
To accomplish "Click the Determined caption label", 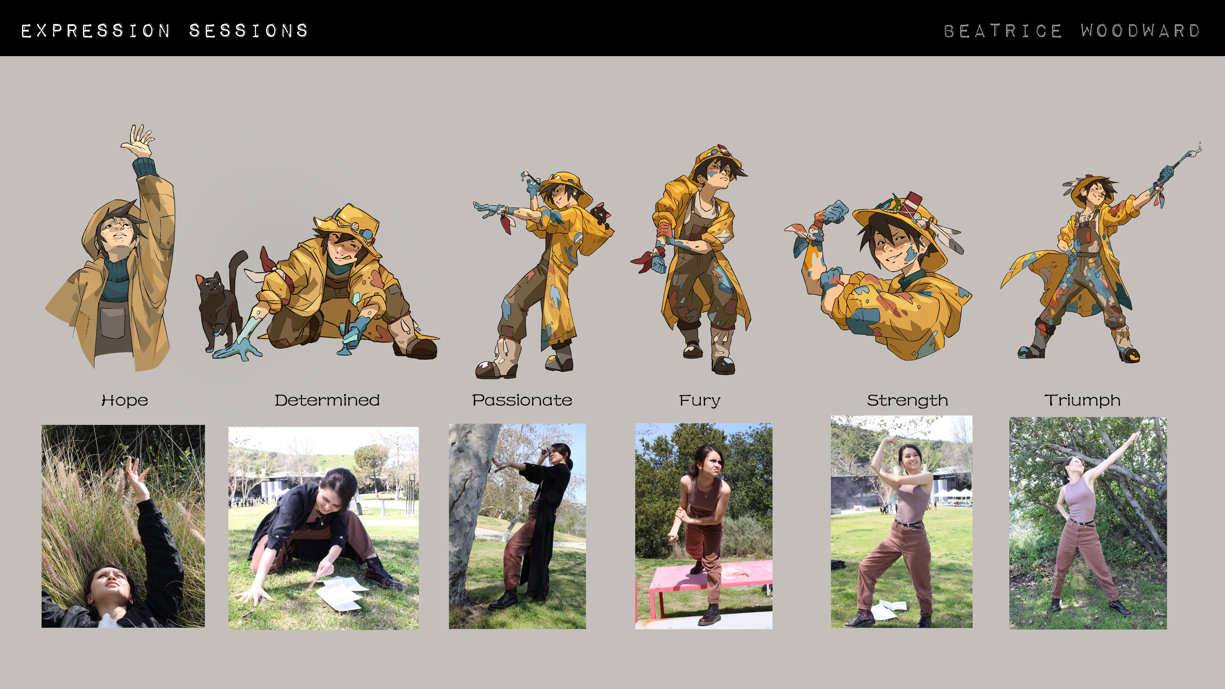I will point(327,400).
